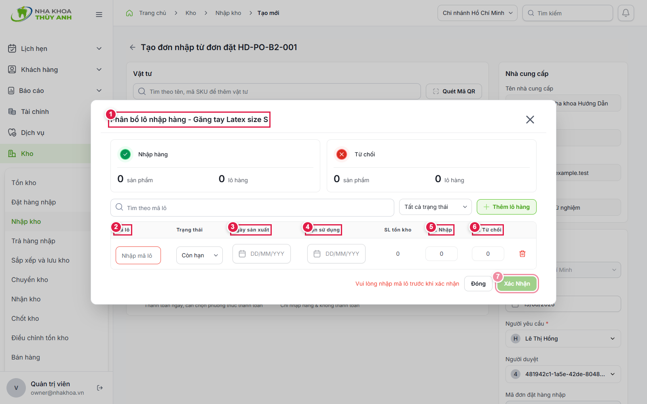Open the Còn hạn status dropdown
The height and width of the screenshot is (404, 647).
pos(199,255)
